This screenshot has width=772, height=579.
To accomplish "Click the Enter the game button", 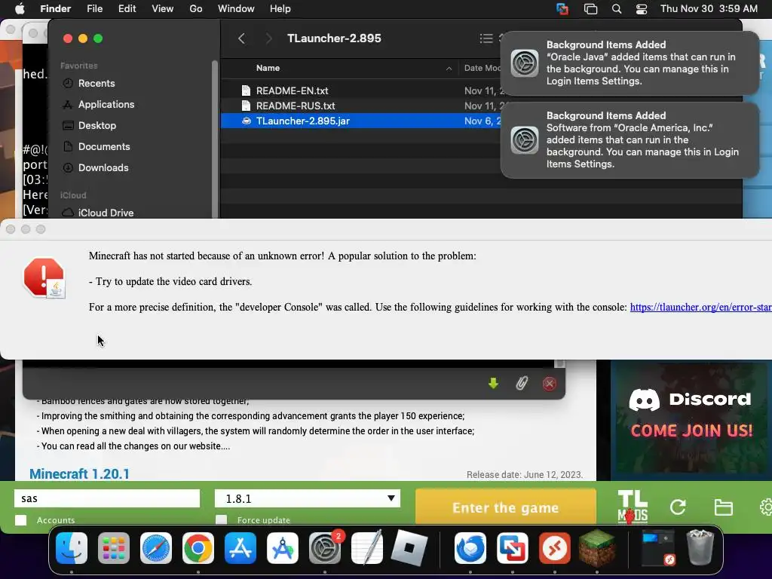I will (506, 507).
